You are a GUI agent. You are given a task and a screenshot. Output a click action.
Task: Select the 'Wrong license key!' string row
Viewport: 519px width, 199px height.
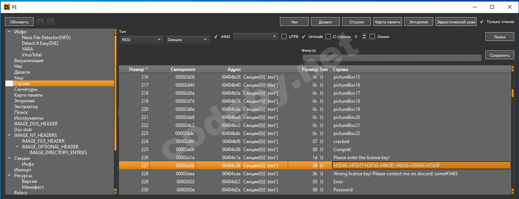click(x=315, y=174)
